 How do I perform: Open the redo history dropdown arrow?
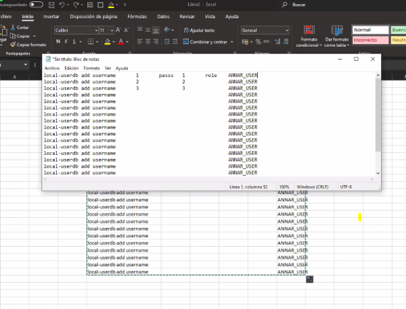(x=82, y=5)
